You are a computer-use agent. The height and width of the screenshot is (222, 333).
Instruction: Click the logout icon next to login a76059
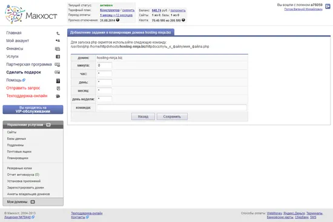coord(328,7)
